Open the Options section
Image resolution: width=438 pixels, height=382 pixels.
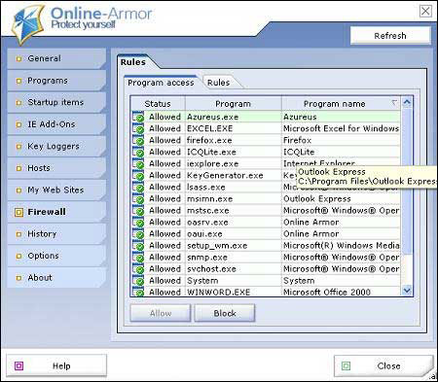click(x=56, y=256)
